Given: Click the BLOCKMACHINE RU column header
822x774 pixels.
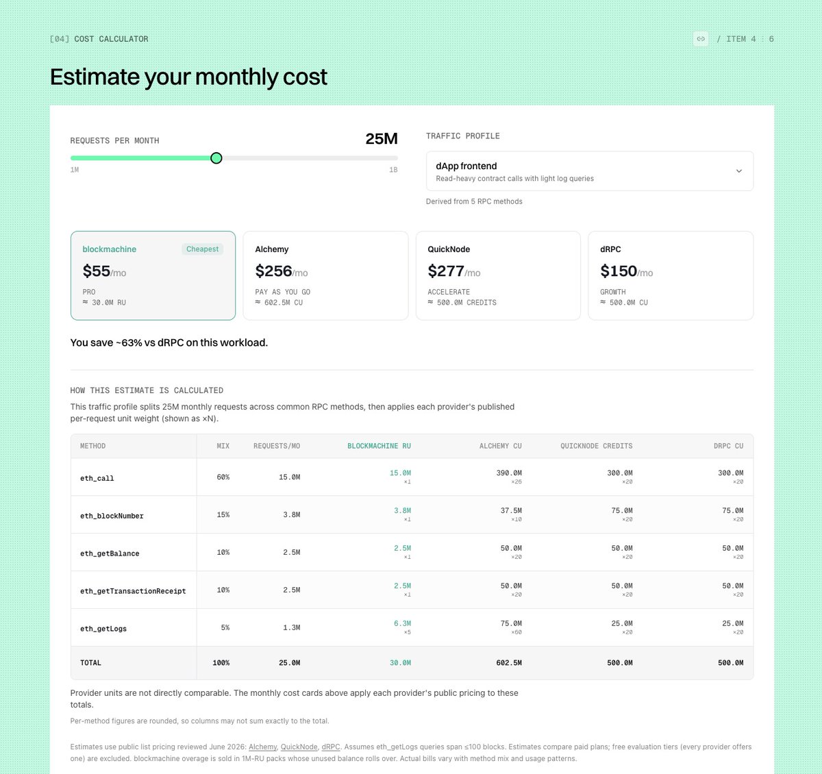Looking at the screenshot, I should pyautogui.click(x=379, y=446).
